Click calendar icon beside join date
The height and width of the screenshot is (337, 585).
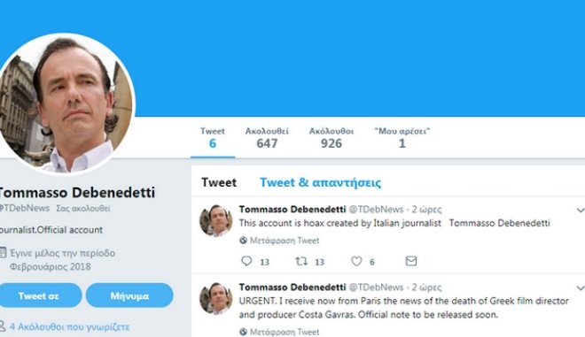click(x=3, y=252)
